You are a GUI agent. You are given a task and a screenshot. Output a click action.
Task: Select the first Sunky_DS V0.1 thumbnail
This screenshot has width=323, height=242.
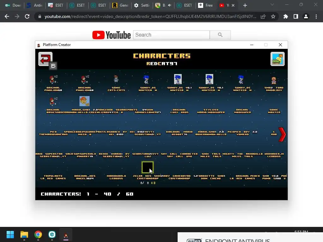(x=178, y=79)
